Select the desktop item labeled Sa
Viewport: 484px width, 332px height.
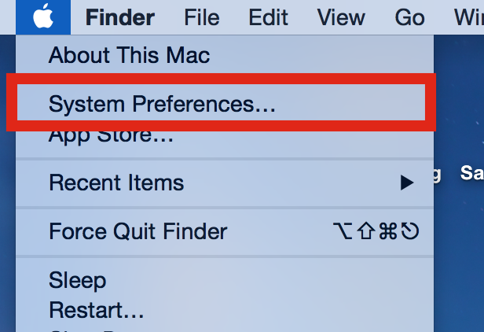click(x=471, y=172)
